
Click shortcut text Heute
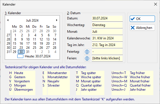(x=19, y=73)
